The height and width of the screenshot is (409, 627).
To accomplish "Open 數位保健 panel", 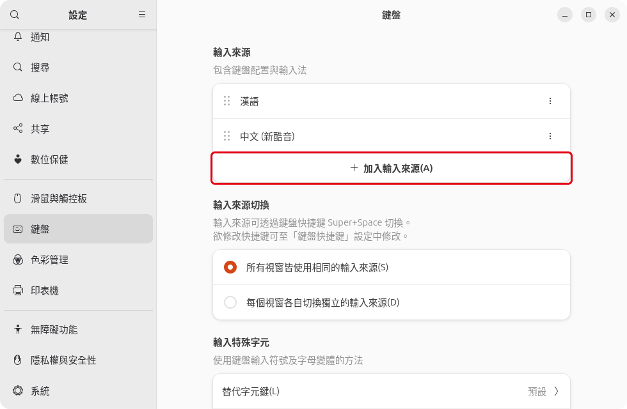I will tap(78, 159).
